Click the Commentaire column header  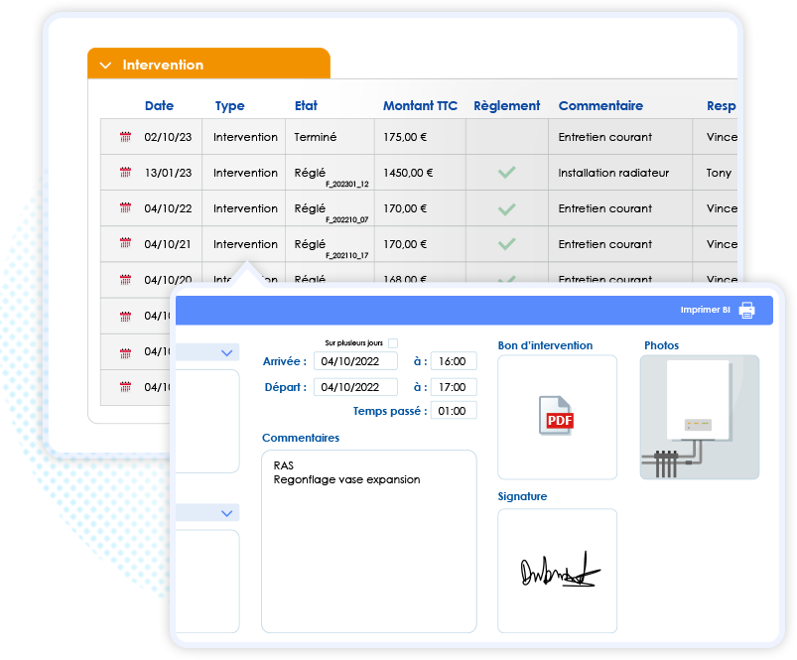600,105
